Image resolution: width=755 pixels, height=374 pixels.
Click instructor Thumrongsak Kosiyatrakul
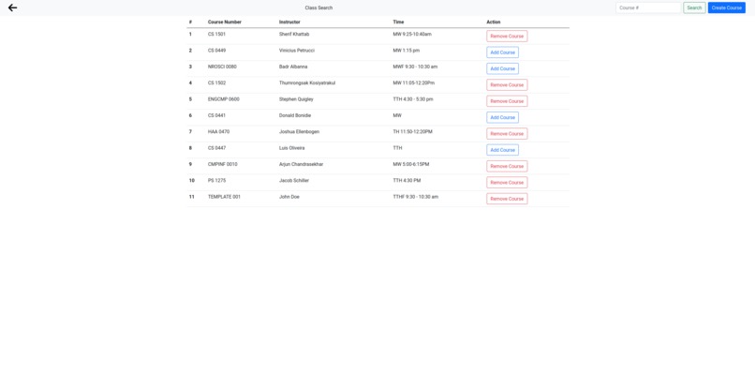coord(307,82)
